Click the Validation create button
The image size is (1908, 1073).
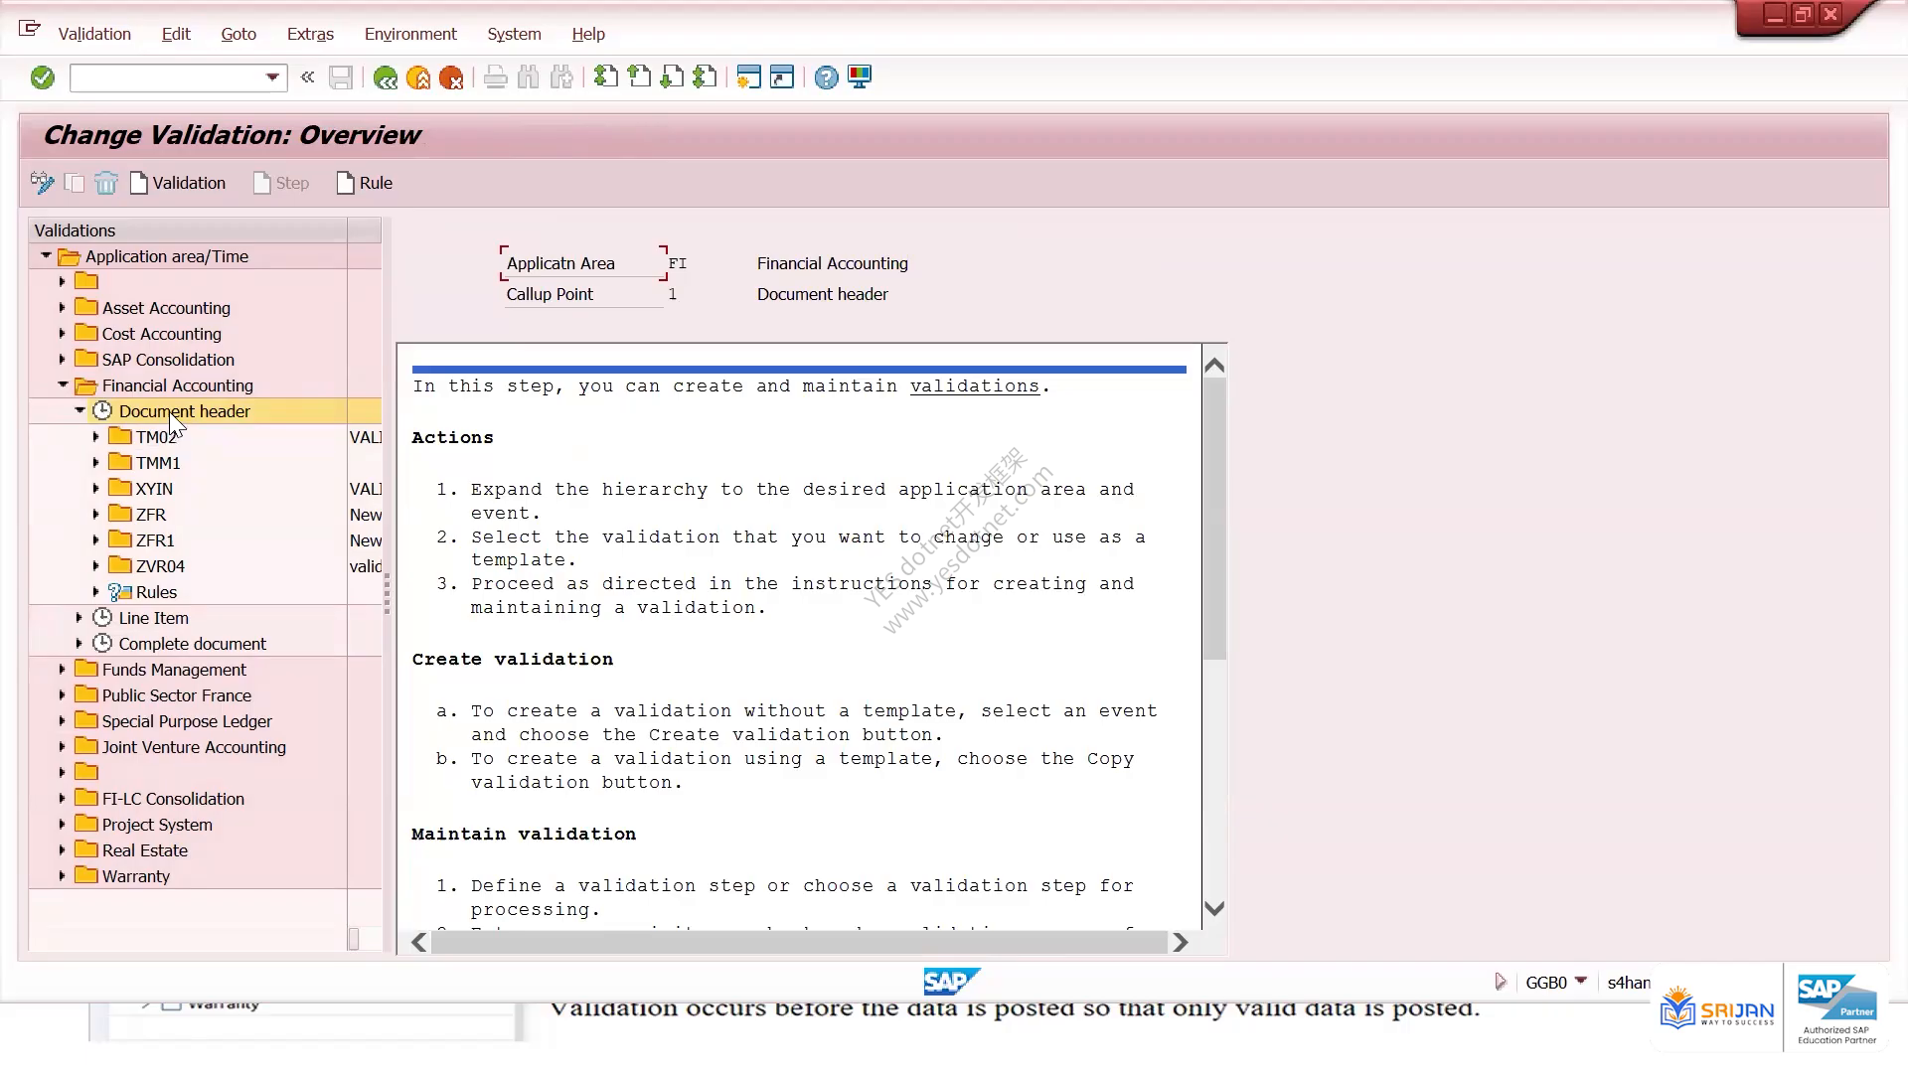tap(179, 183)
